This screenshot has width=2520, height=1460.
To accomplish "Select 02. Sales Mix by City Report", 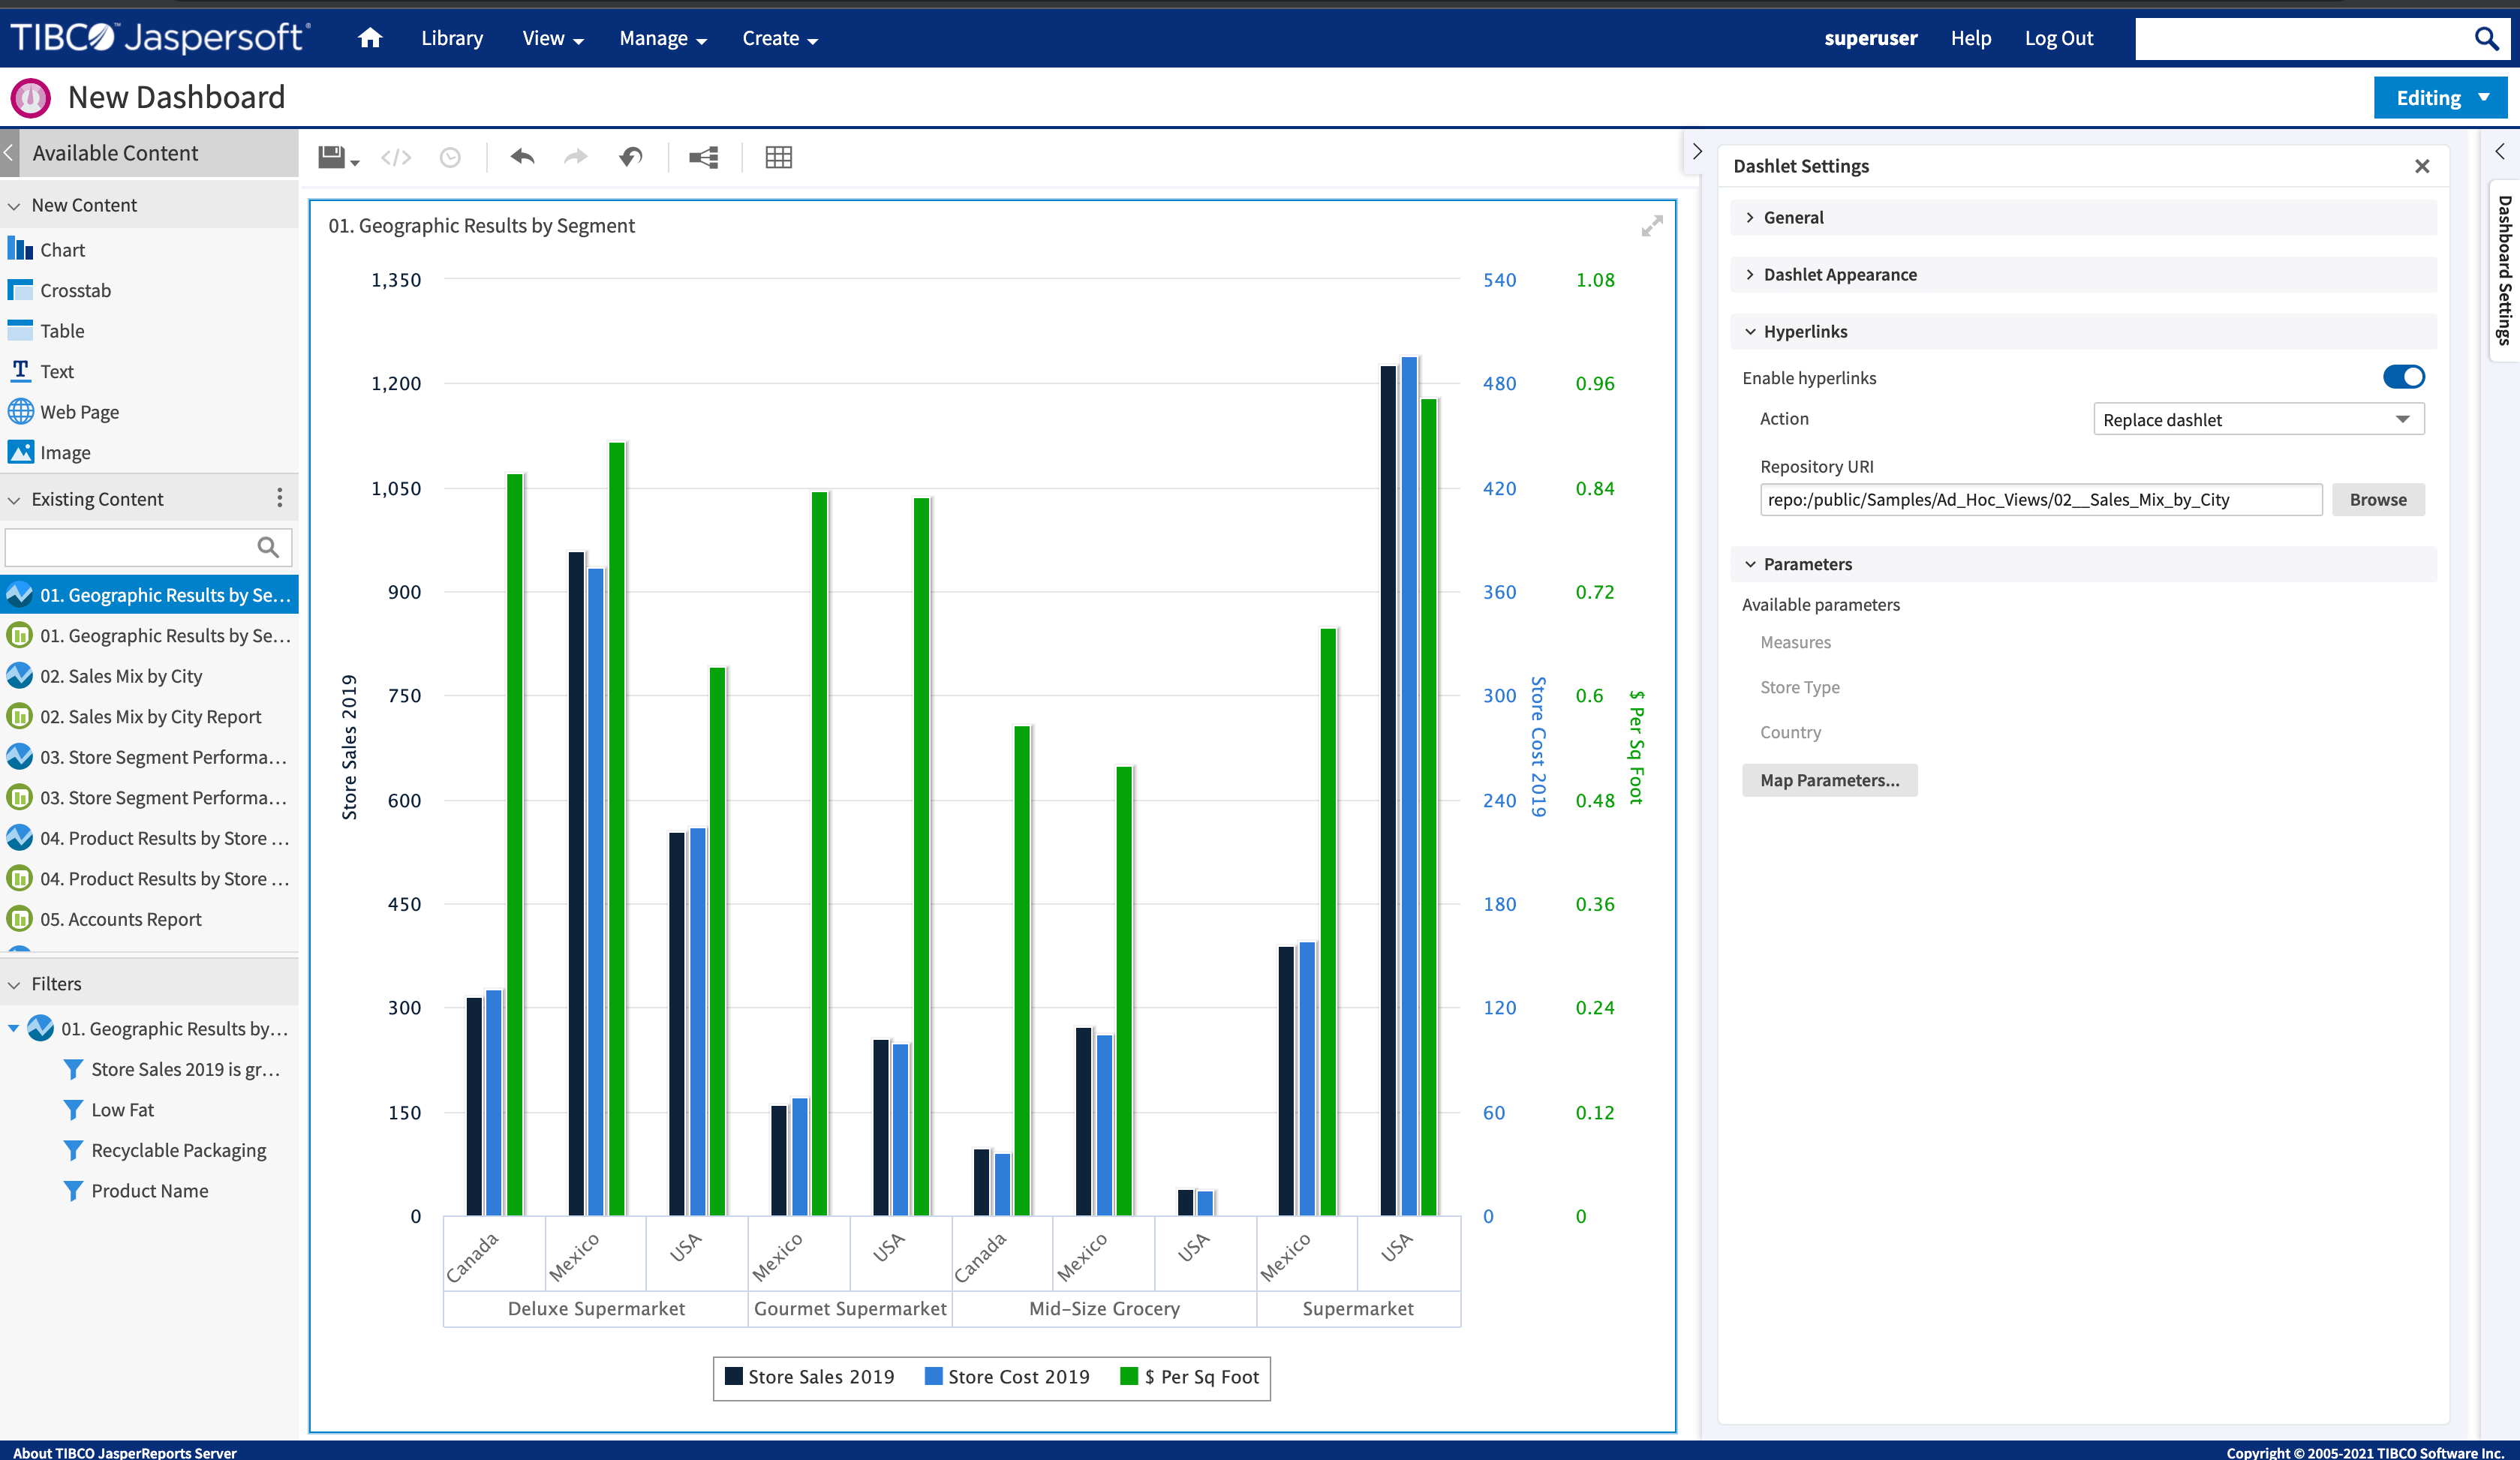I will point(149,716).
